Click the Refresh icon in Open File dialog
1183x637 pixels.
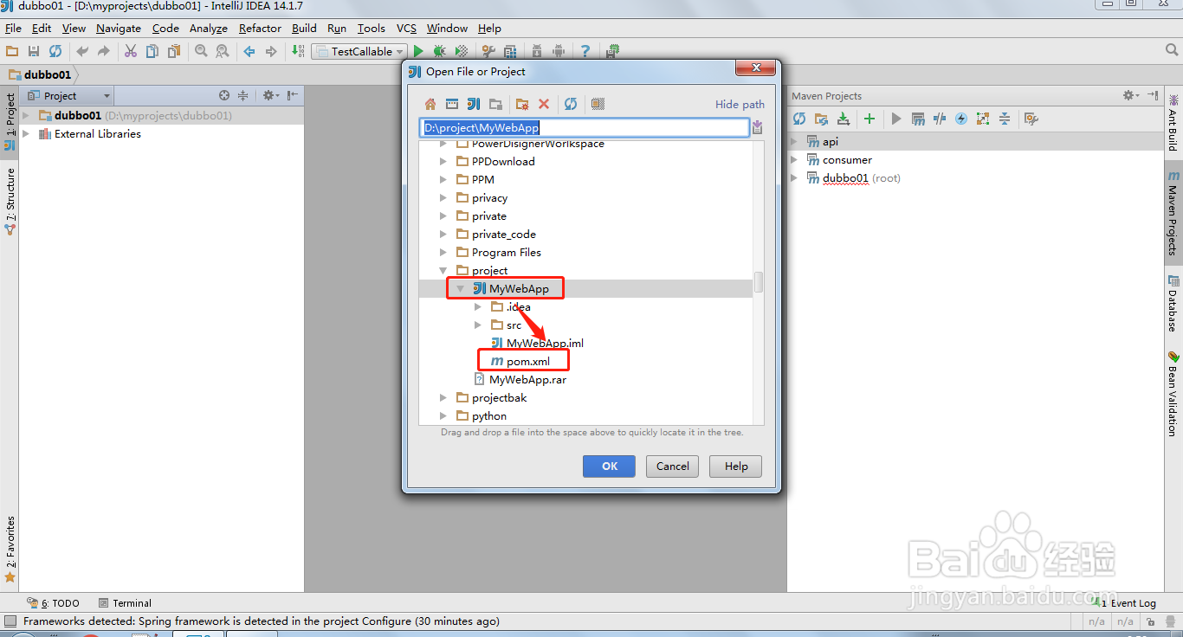point(571,104)
